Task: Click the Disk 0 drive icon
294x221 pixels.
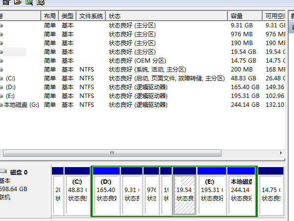Action: click(3, 171)
